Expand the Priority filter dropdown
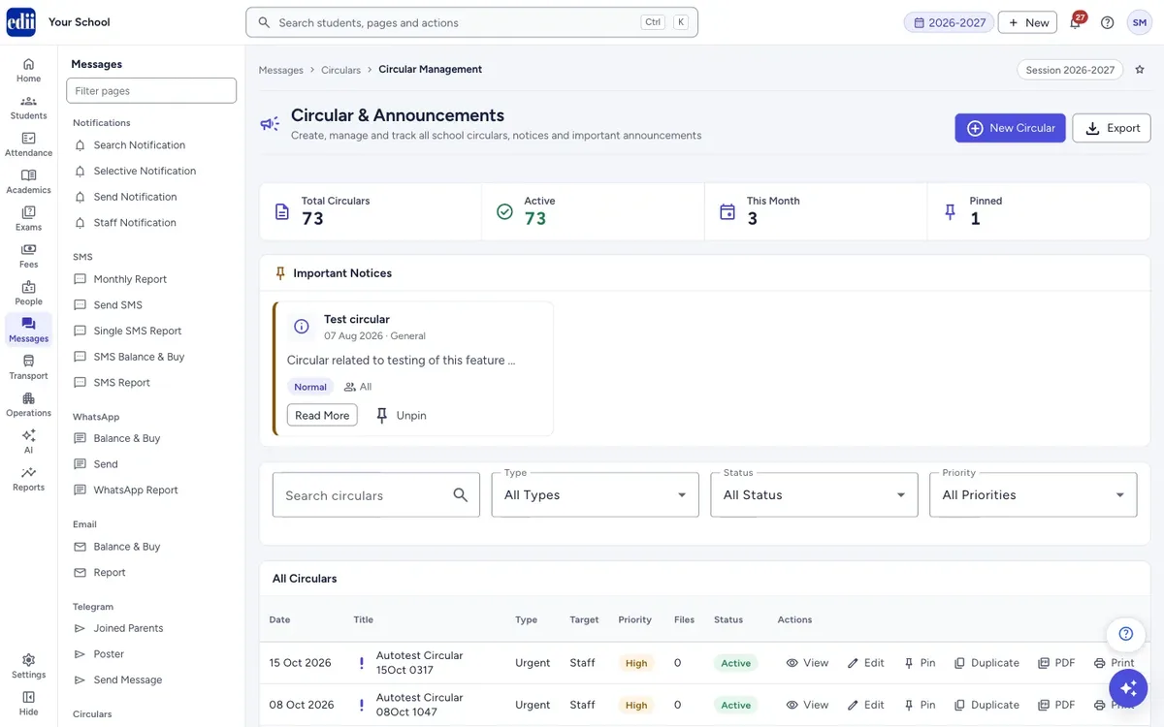This screenshot has width=1164, height=727. click(1034, 494)
